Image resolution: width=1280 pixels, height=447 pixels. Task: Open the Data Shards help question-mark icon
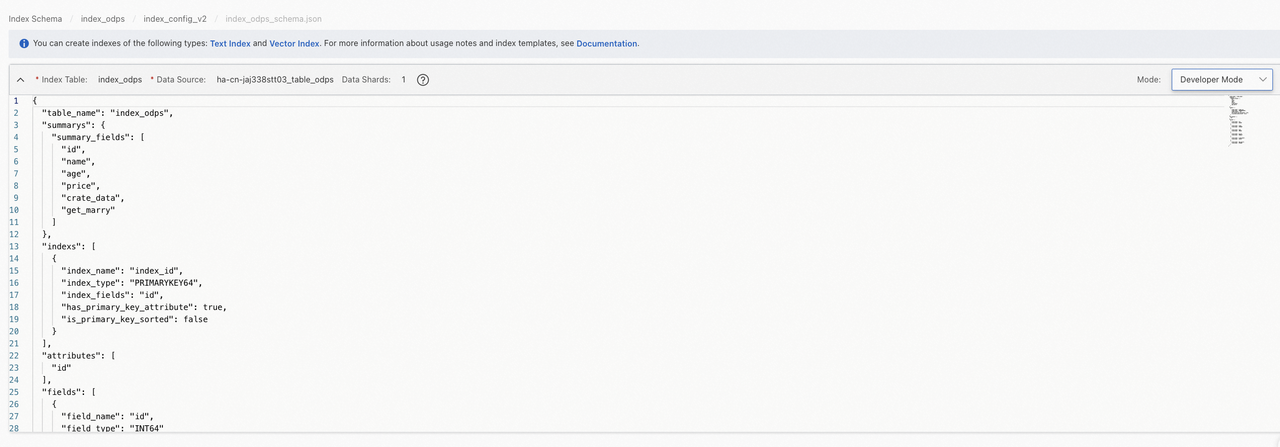423,80
